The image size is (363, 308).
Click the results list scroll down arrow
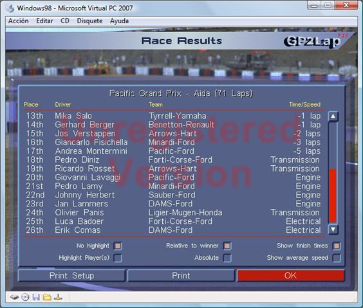pyautogui.click(x=333, y=230)
